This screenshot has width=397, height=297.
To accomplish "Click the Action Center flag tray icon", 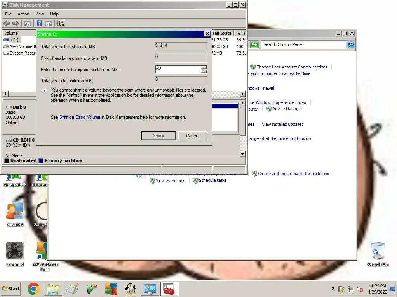I will 342,288.
